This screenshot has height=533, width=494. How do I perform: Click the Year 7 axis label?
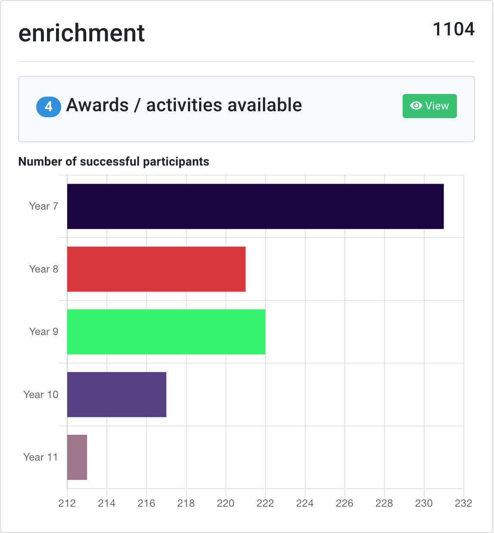pyautogui.click(x=44, y=206)
